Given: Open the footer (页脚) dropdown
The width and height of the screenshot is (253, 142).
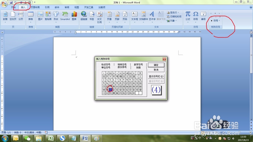Looking at the screenshot, I should [x=117, y=17].
